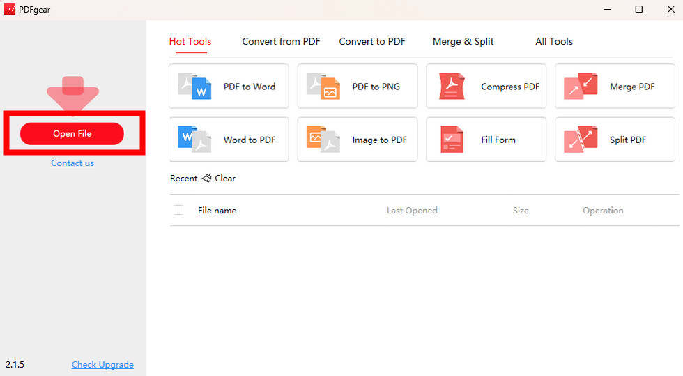
Task: Click the Fill Form icon
Action: 452,140
